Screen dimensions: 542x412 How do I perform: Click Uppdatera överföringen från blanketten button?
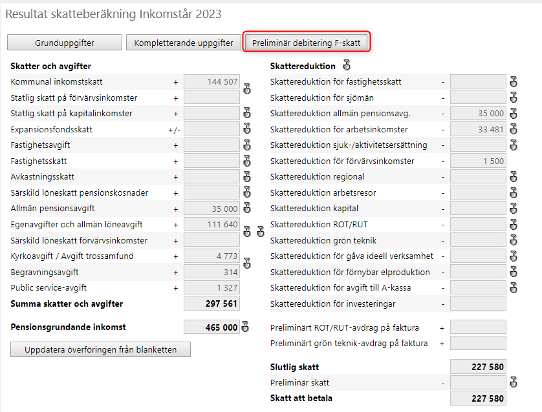(x=101, y=349)
